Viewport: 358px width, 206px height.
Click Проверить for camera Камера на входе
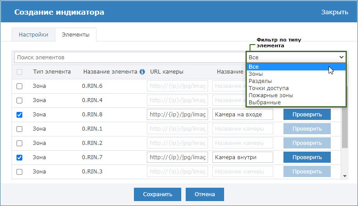coord(307,115)
